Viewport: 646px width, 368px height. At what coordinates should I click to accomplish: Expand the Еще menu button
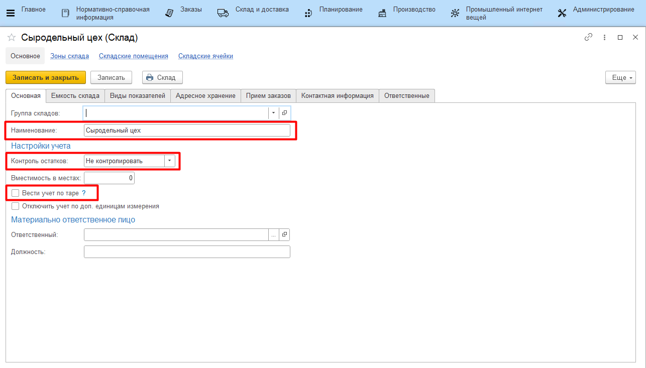point(621,77)
